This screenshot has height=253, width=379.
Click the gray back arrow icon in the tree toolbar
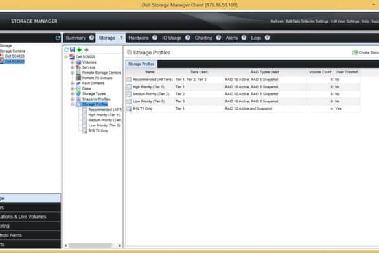pyautogui.click(x=86, y=50)
